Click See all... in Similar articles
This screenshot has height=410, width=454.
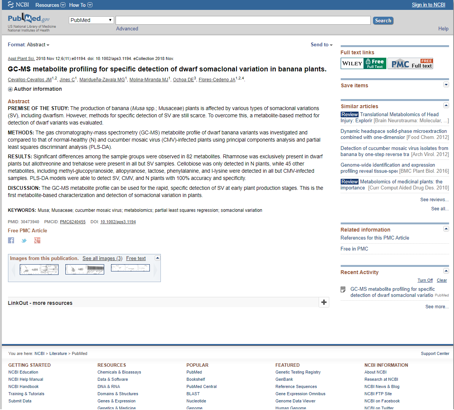pyautogui.click(x=440, y=209)
